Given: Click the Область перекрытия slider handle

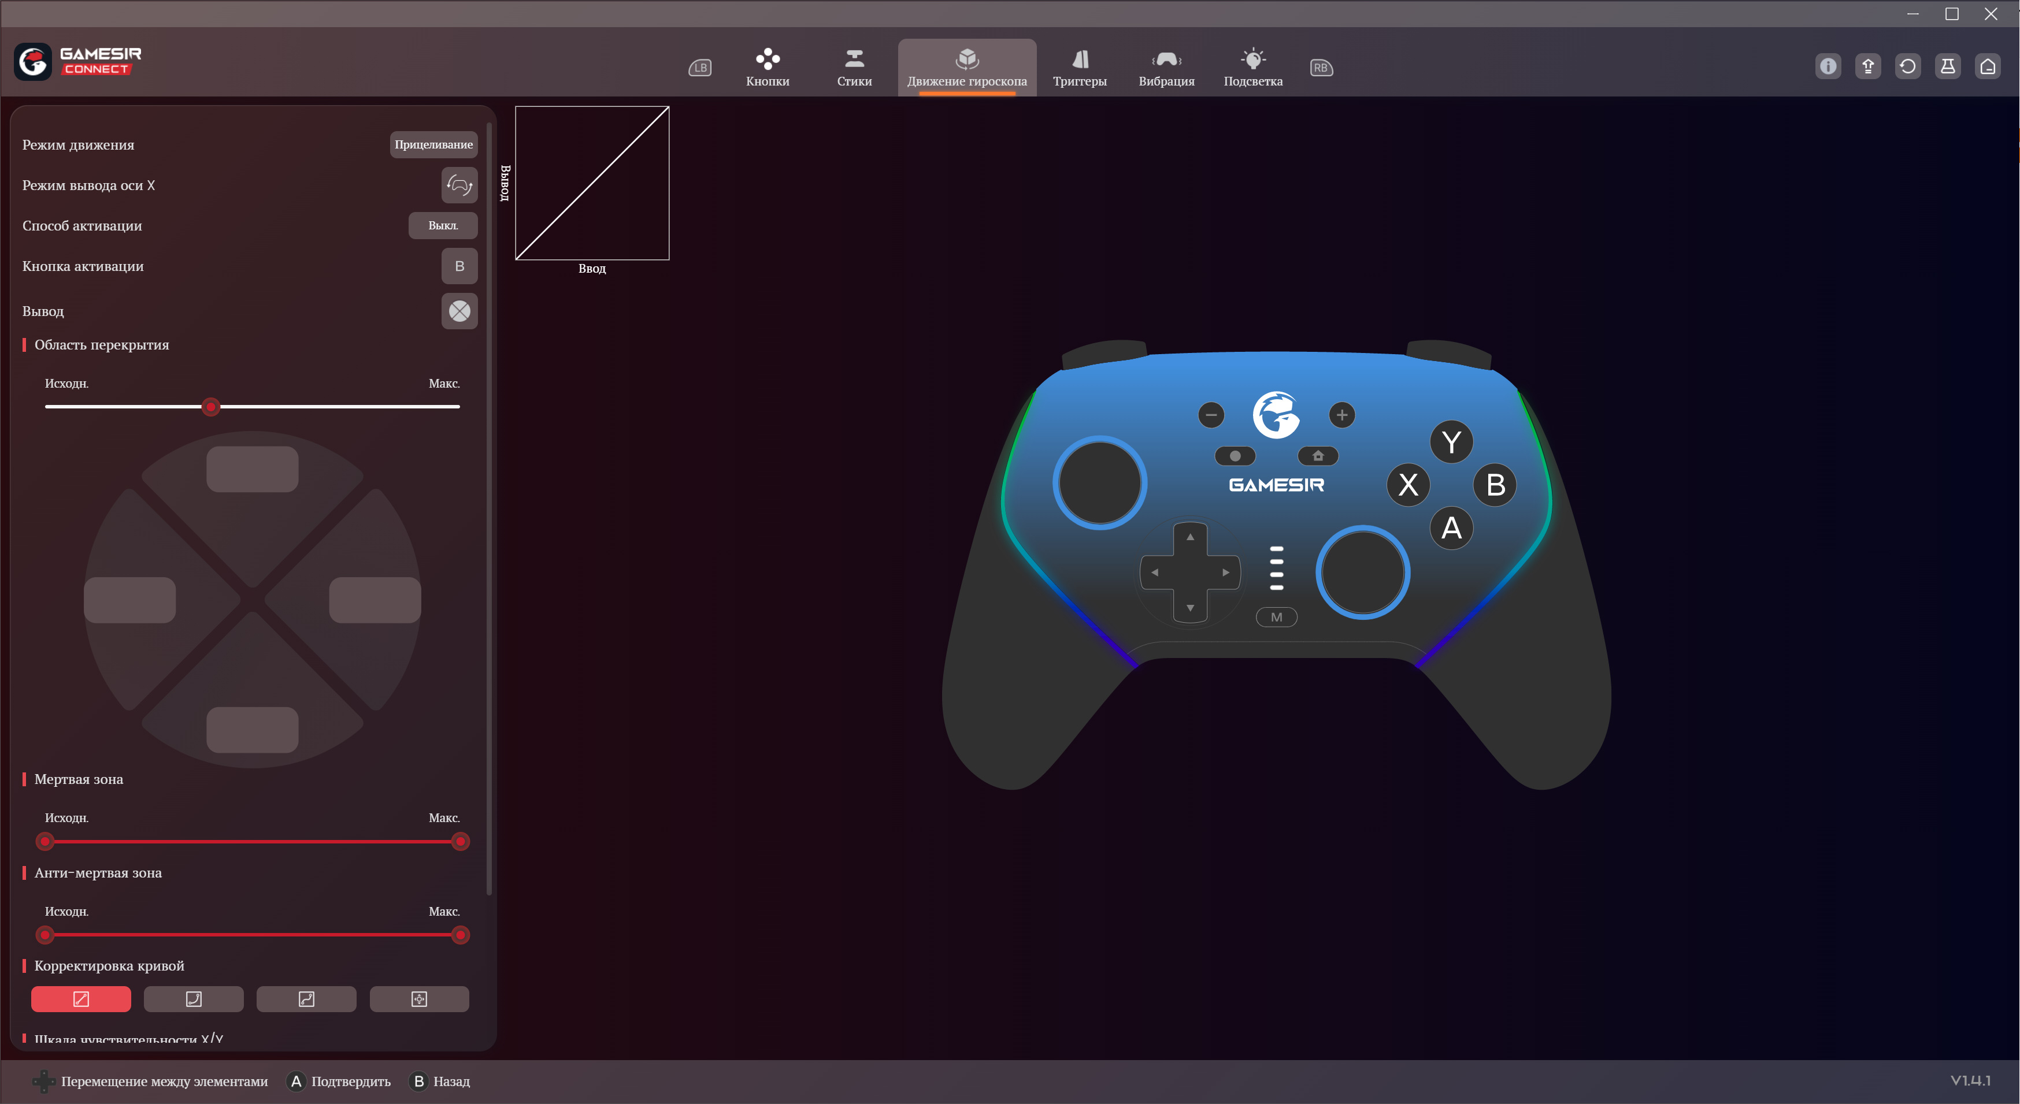Looking at the screenshot, I should click(x=210, y=407).
